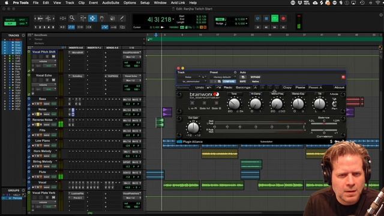This screenshot has height=216, width=384.
Task: Click Horizontal zoom out arrow button
Action: (x=35, y=19)
